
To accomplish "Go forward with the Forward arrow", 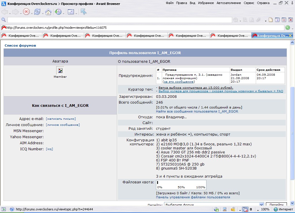I will (15, 12).
